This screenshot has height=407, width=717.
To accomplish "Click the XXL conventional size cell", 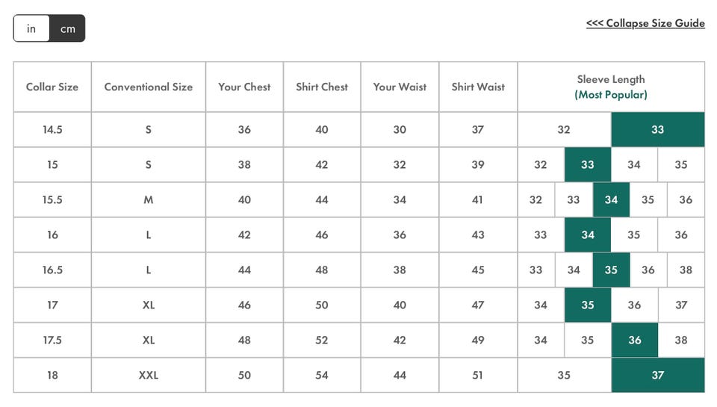I will (x=149, y=376).
